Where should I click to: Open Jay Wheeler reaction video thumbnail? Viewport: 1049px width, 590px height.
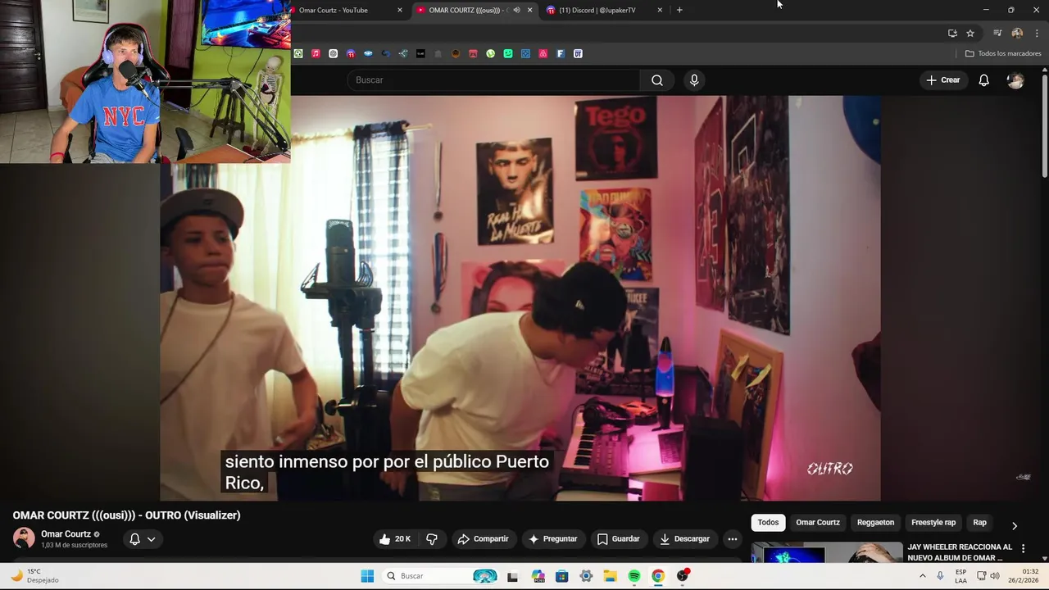click(827, 552)
